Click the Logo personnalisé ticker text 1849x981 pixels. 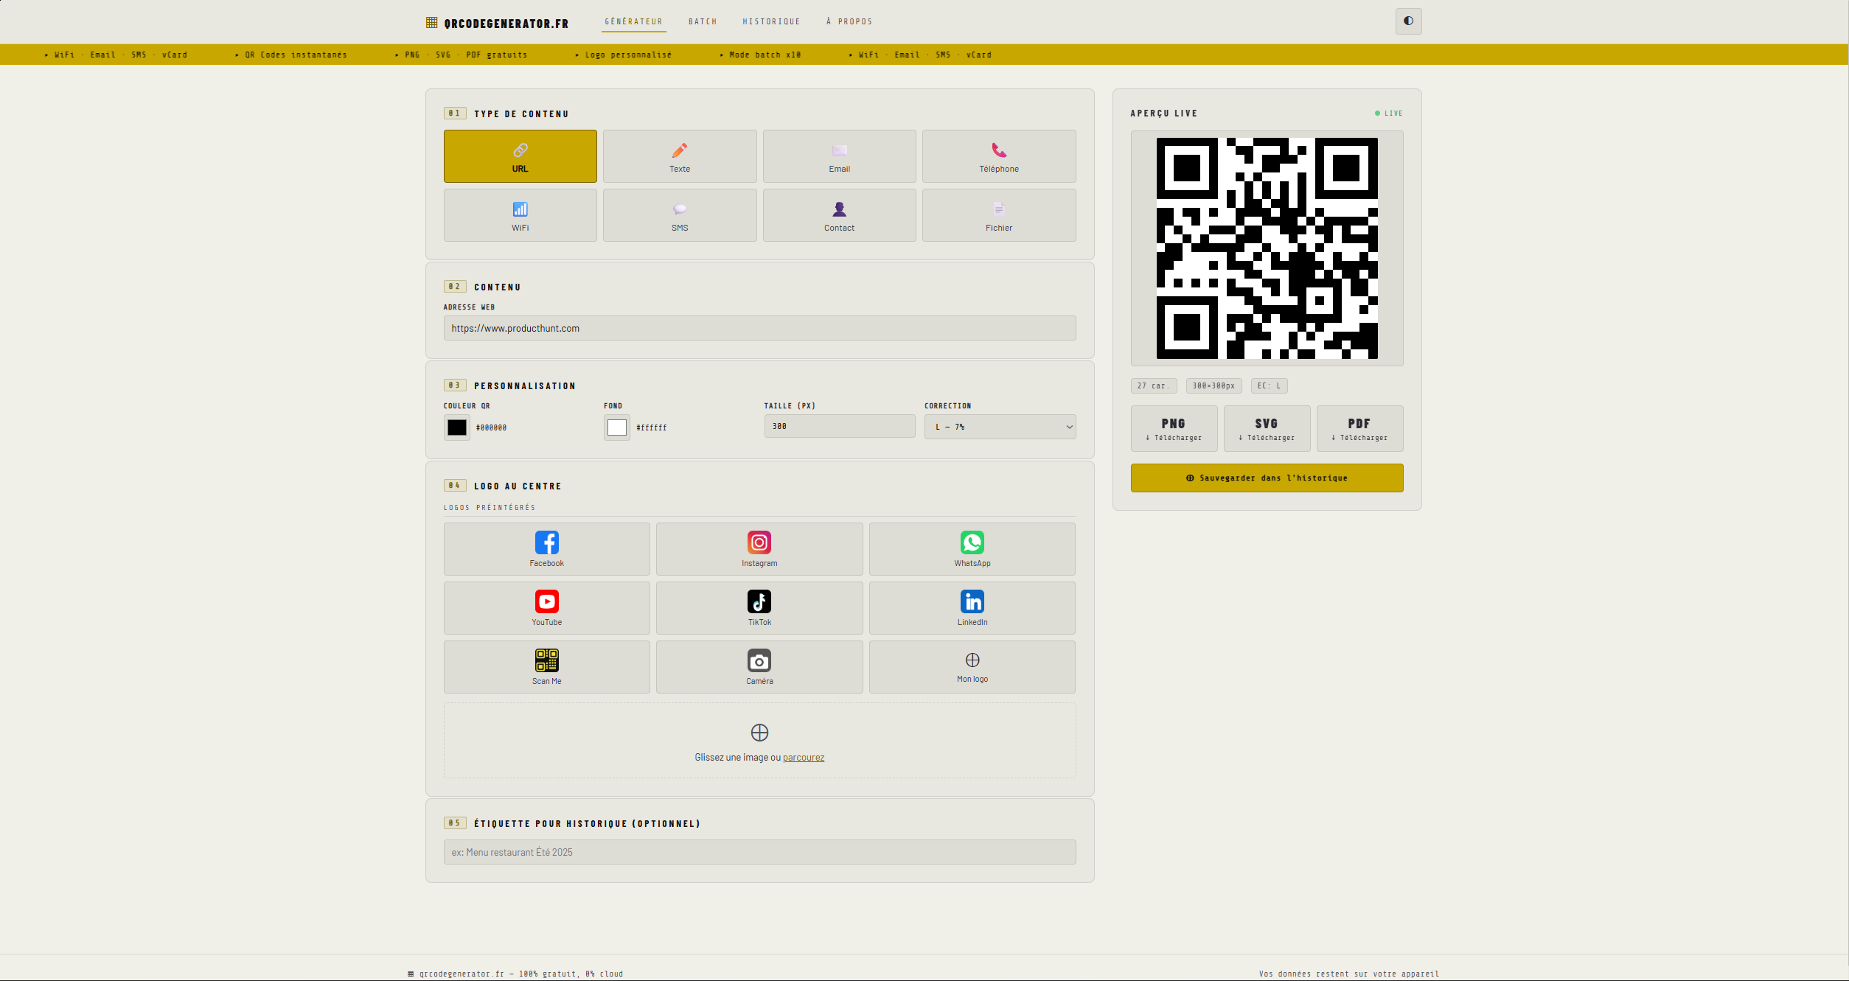(x=624, y=55)
